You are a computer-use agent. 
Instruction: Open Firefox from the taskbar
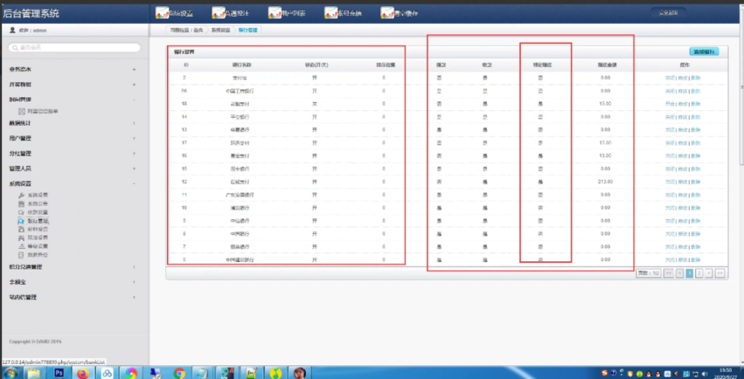(83, 373)
